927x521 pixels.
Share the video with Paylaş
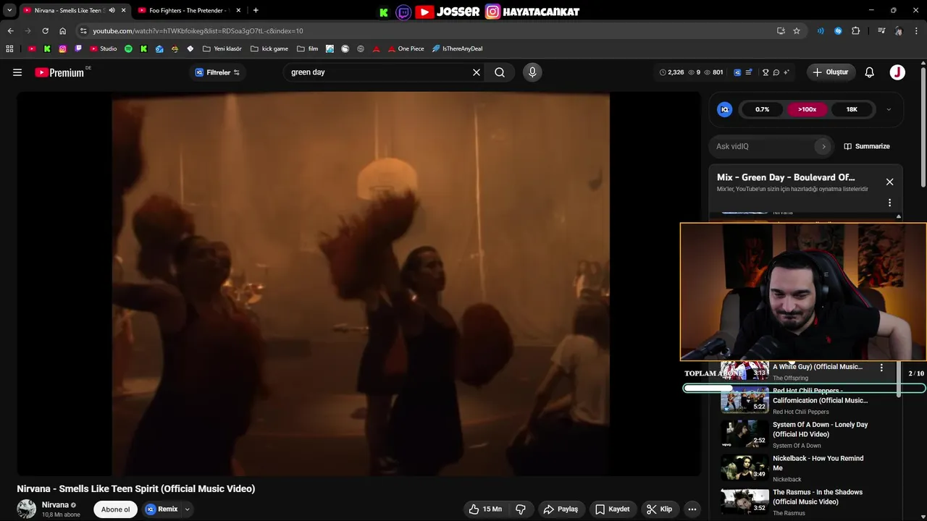[561, 509]
